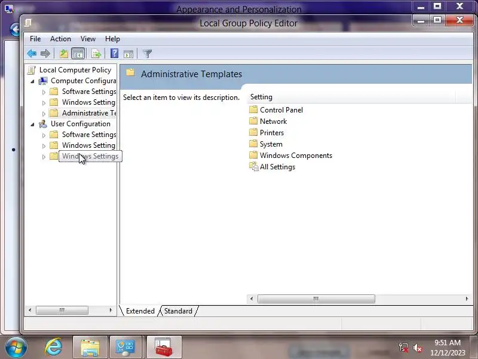The height and width of the screenshot is (359, 478).
Task: Open the View menu
Action: tap(88, 39)
